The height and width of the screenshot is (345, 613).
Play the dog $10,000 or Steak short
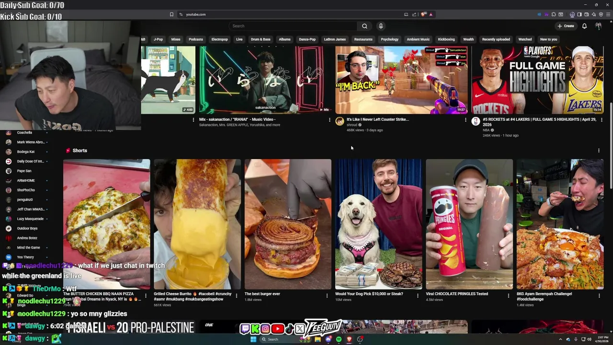pos(378,224)
